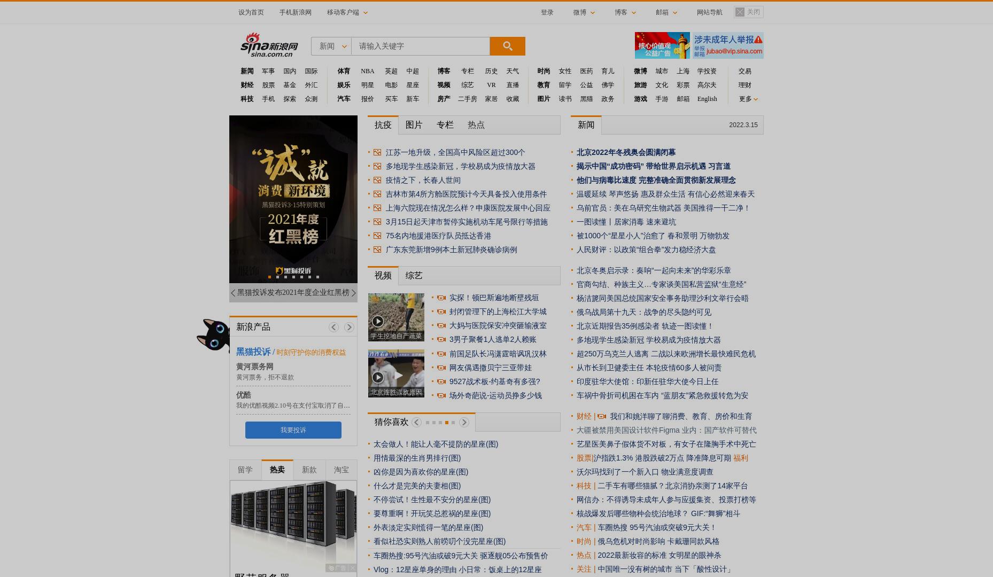Screen dimensions: 993x577
Task: Open the English navigation link
Action: (x=707, y=99)
